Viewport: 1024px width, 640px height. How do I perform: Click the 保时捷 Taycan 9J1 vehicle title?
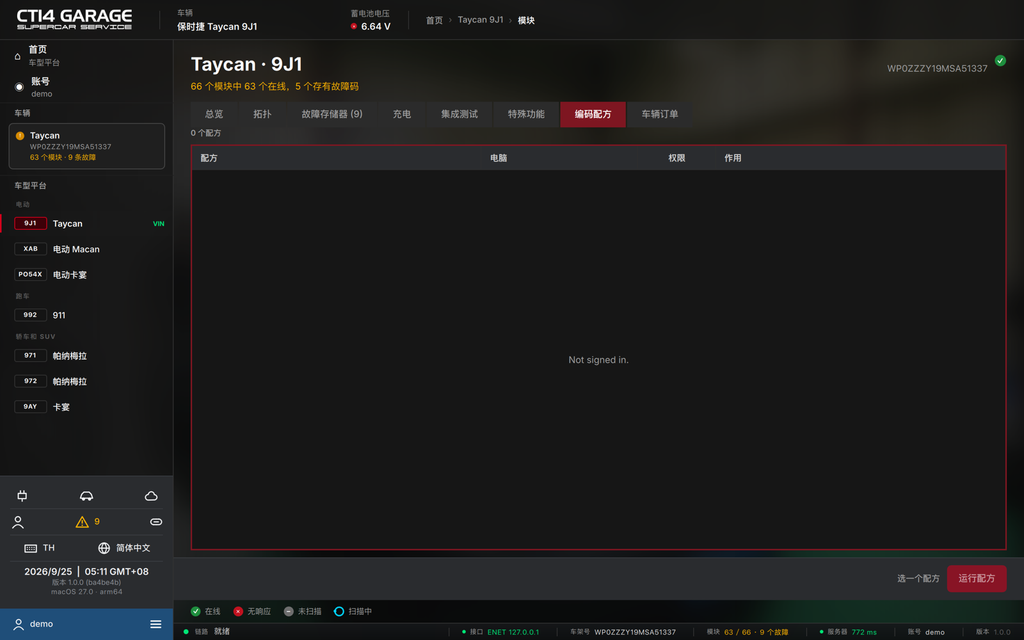(217, 27)
